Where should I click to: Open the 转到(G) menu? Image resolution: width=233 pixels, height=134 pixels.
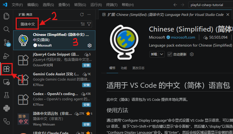pyautogui.click(x=80, y=5)
